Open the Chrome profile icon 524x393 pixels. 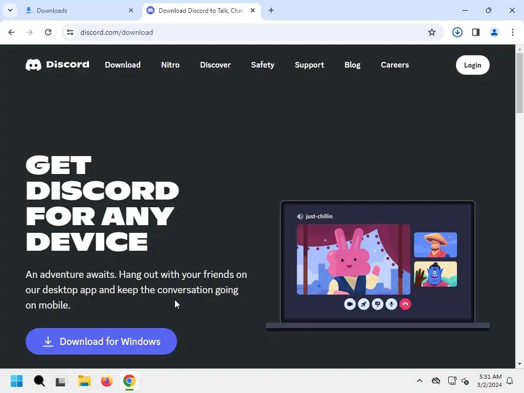pyautogui.click(x=494, y=32)
